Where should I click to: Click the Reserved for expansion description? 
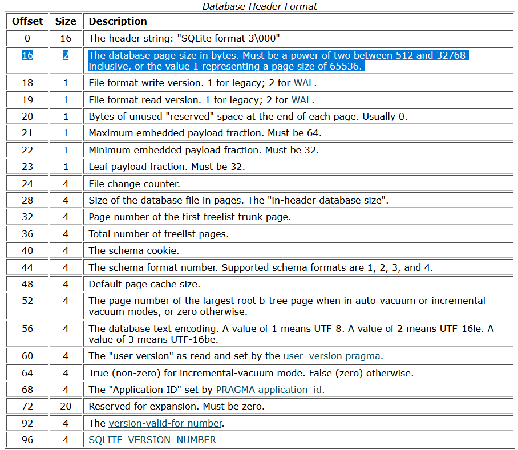click(x=176, y=407)
